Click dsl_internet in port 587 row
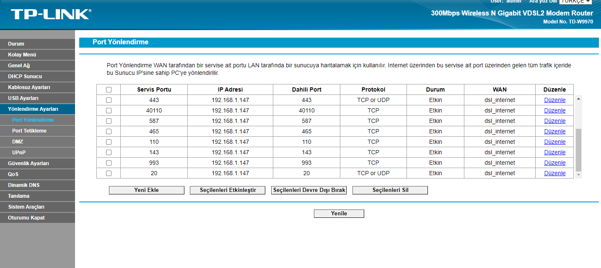 (x=500, y=121)
